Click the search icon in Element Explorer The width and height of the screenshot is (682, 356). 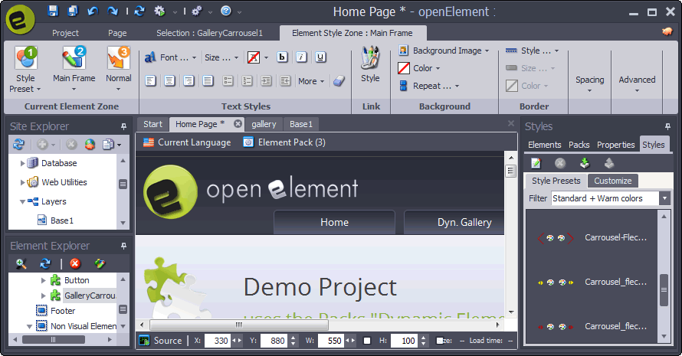click(21, 264)
